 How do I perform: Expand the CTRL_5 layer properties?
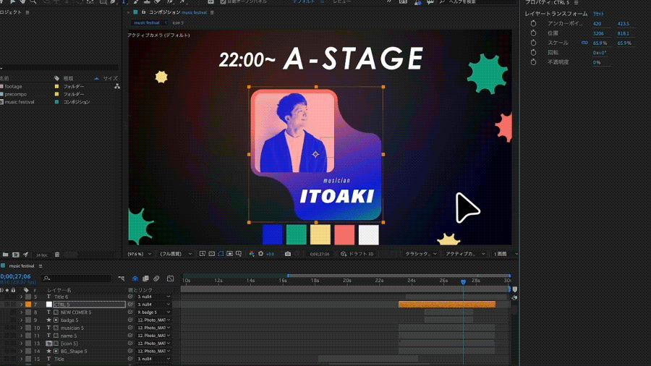coord(21,305)
